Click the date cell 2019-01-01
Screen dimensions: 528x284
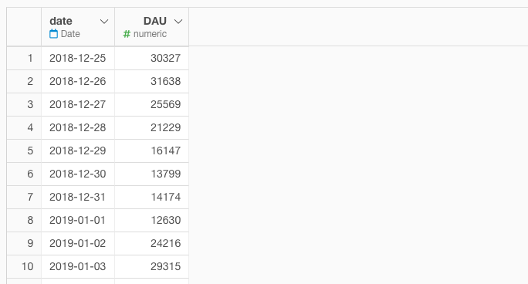coord(78,220)
